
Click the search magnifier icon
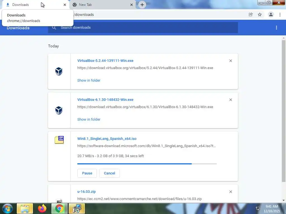(x=54, y=28)
